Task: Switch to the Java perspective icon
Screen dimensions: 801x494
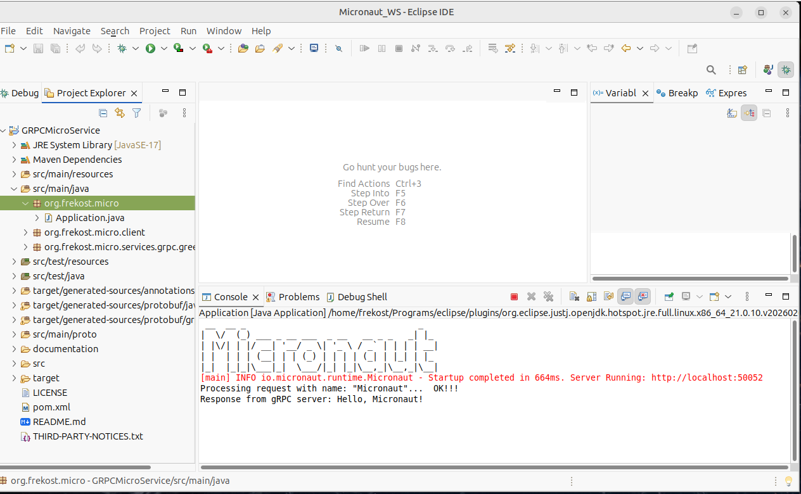Action: pyautogui.click(x=768, y=70)
